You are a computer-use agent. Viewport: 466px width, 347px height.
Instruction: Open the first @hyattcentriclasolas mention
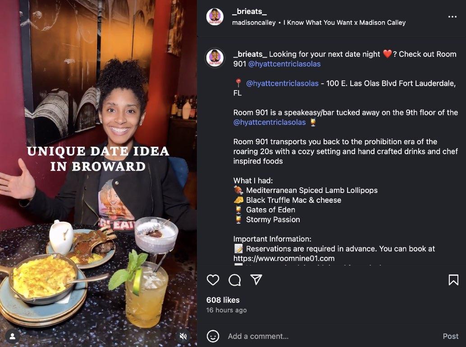click(x=284, y=64)
